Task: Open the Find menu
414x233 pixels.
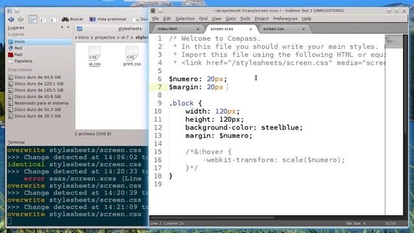Action: click(203, 19)
